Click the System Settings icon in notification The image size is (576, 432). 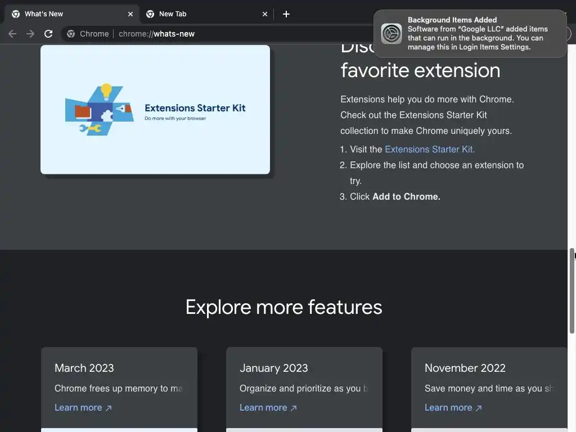click(391, 33)
